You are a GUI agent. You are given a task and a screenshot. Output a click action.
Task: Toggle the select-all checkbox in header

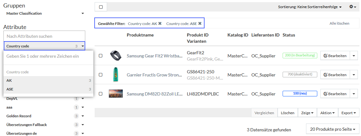point(101,7)
